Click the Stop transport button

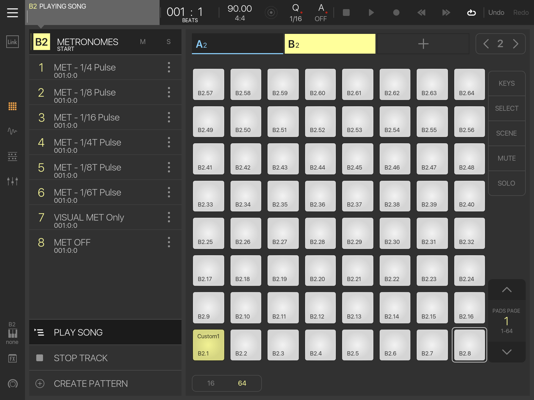346,12
